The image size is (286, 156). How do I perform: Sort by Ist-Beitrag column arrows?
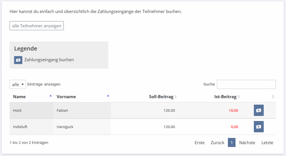239,97
